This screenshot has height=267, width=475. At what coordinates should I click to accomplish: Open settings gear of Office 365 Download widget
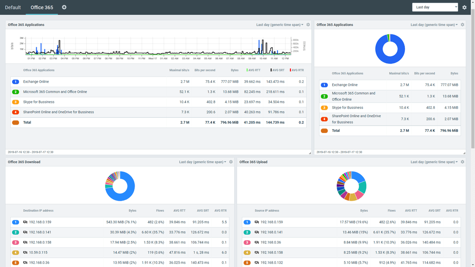pyautogui.click(x=231, y=162)
